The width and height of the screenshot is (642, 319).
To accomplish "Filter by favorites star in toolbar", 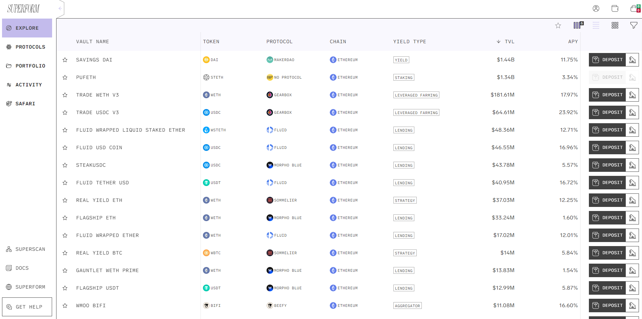I will (x=558, y=26).
